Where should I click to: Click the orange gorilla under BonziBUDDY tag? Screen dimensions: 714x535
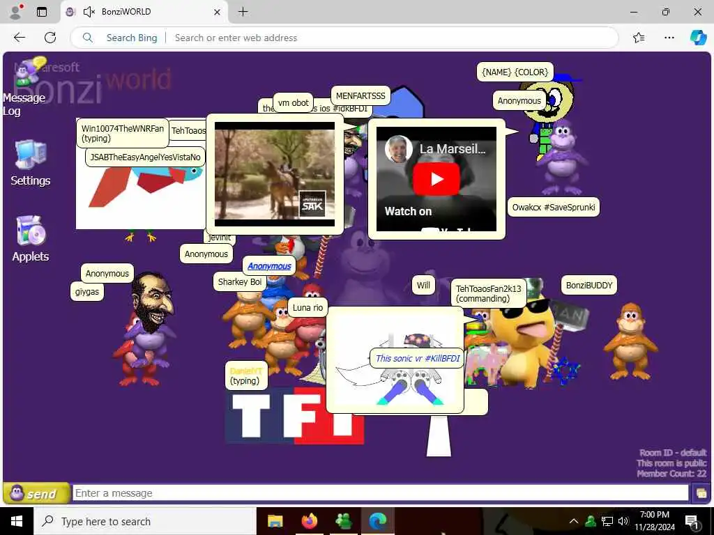(x=630, y=341)
